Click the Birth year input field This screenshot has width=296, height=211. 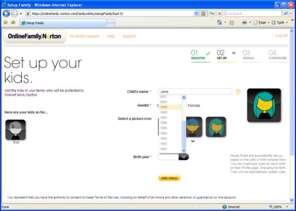168,157
